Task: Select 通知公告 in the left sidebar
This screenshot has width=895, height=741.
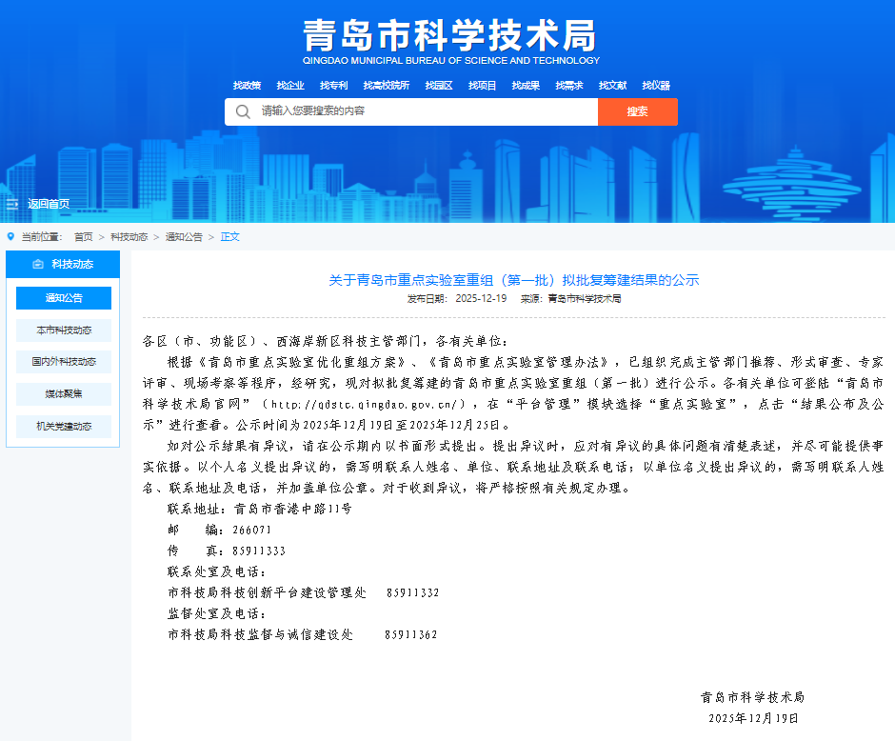Action: pyautogui.click(x=63, y=297)
